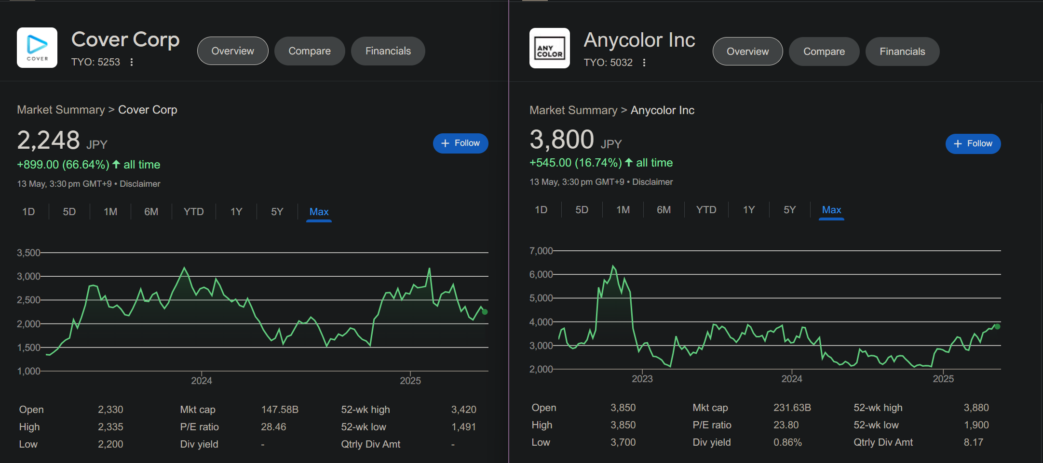
Task: Open three-dot menu beside TYO: 5253
Action: pos(132,62)
